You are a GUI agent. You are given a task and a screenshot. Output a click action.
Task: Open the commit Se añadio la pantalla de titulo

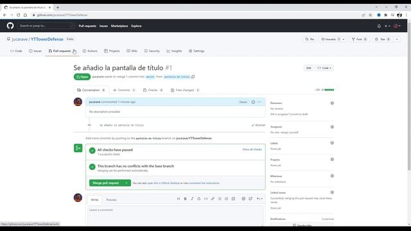pos(121,125)
